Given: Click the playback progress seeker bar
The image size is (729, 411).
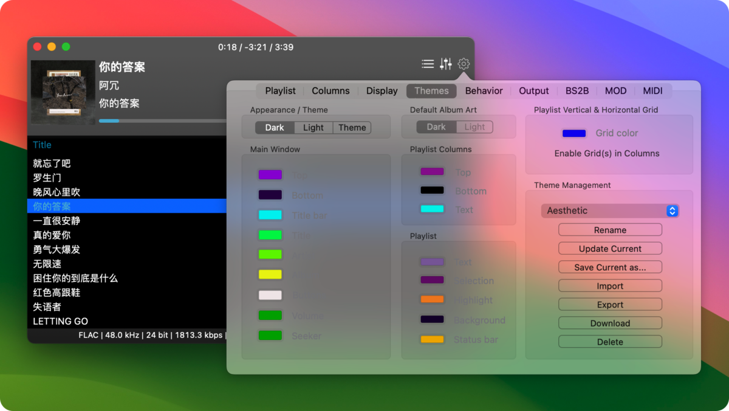Looking at the screenshot, I should point(162,121).
